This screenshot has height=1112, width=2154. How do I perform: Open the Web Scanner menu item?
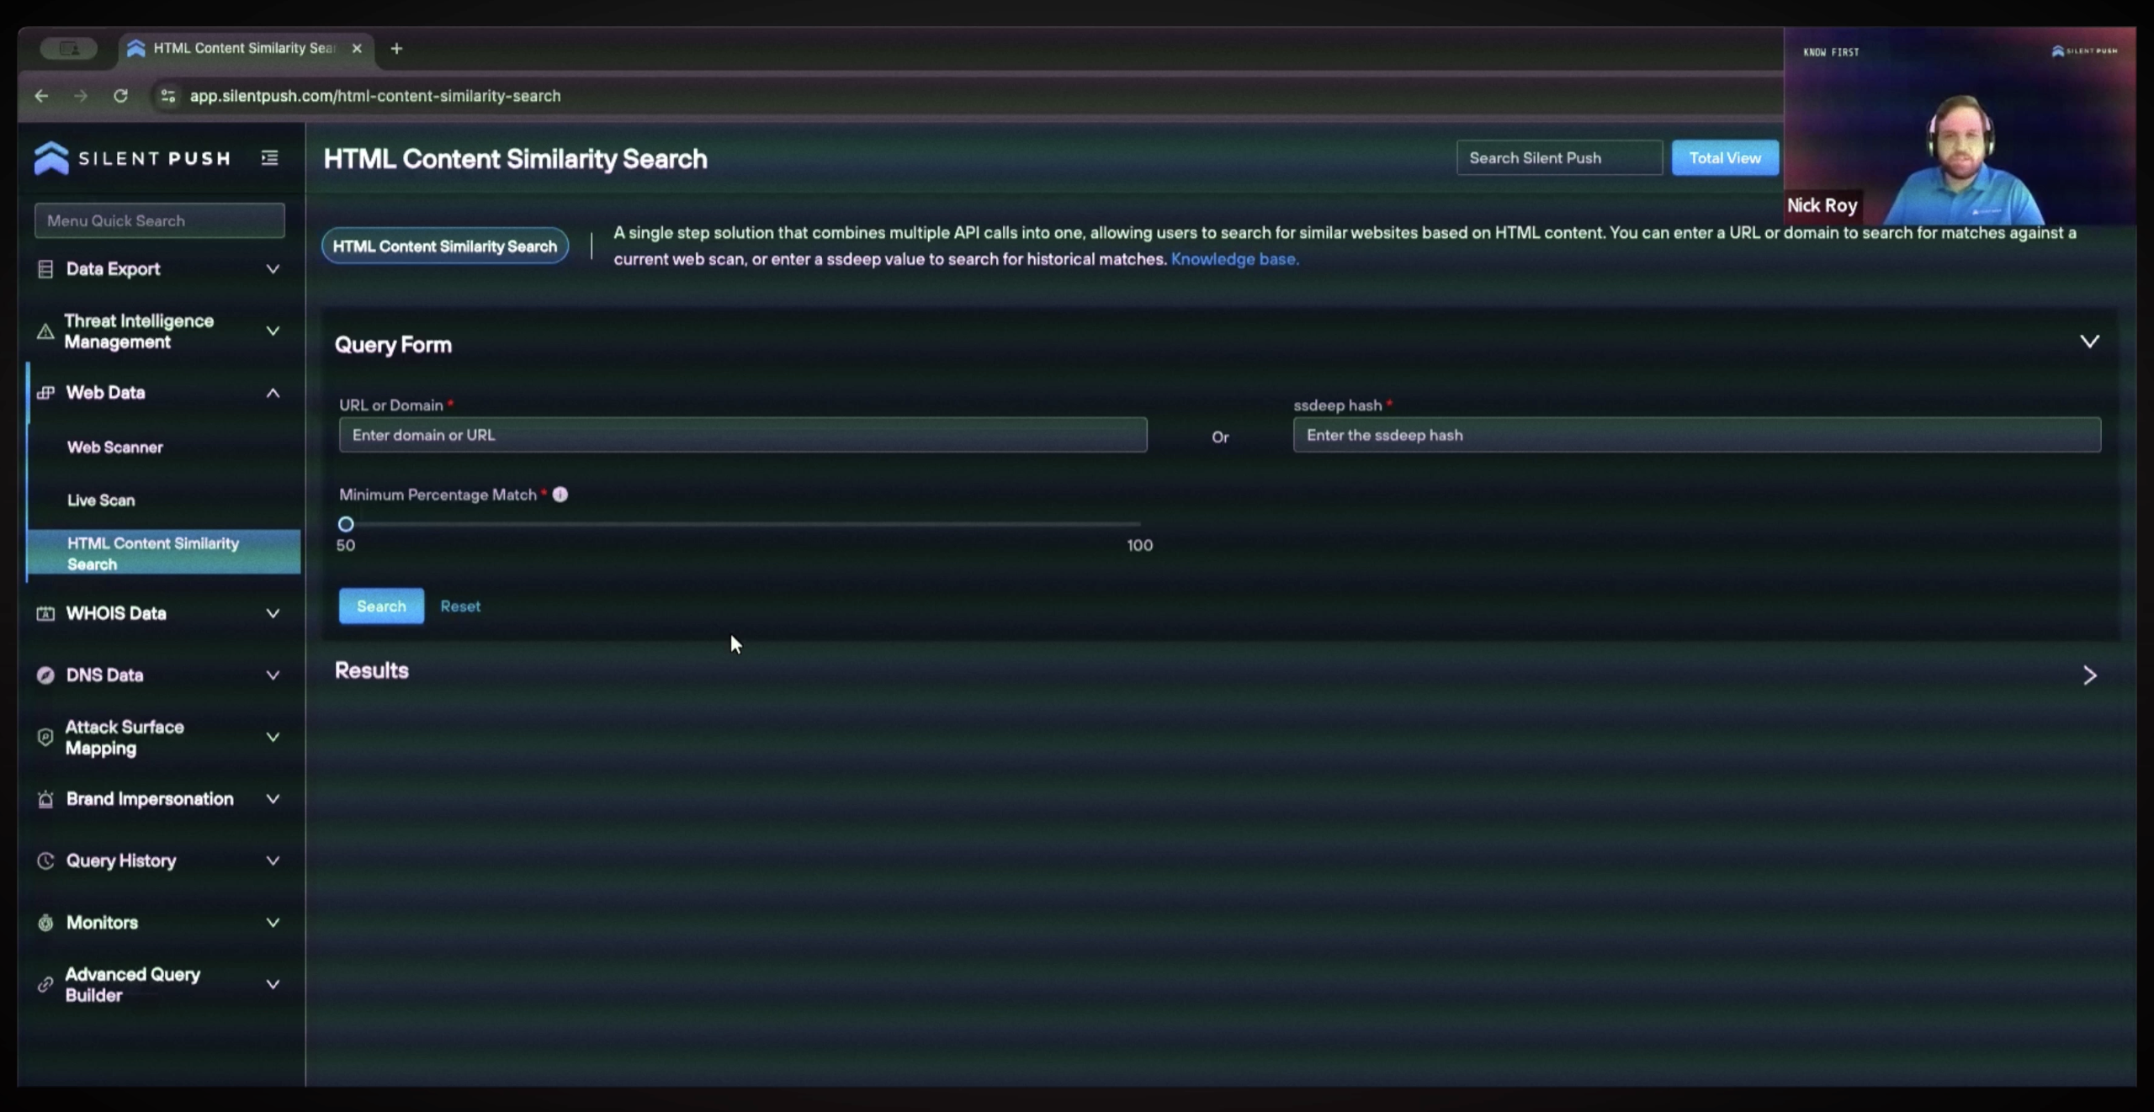point(115,447)
